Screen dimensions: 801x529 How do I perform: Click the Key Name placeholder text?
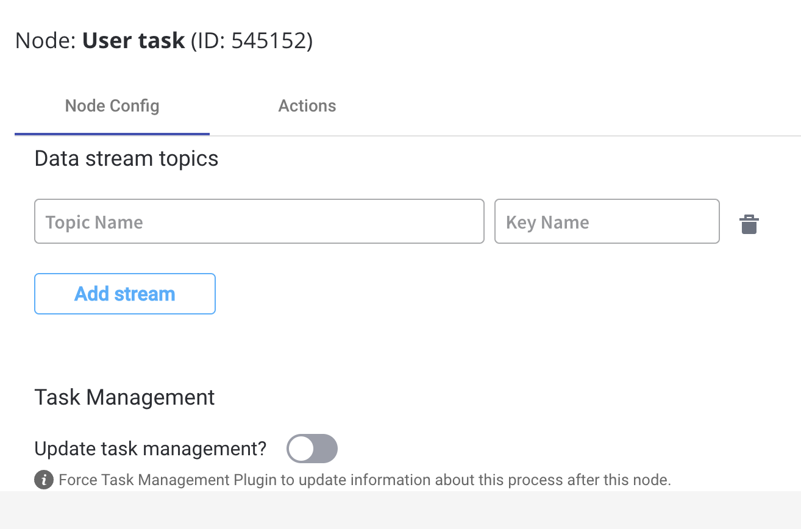pos(547,222)
